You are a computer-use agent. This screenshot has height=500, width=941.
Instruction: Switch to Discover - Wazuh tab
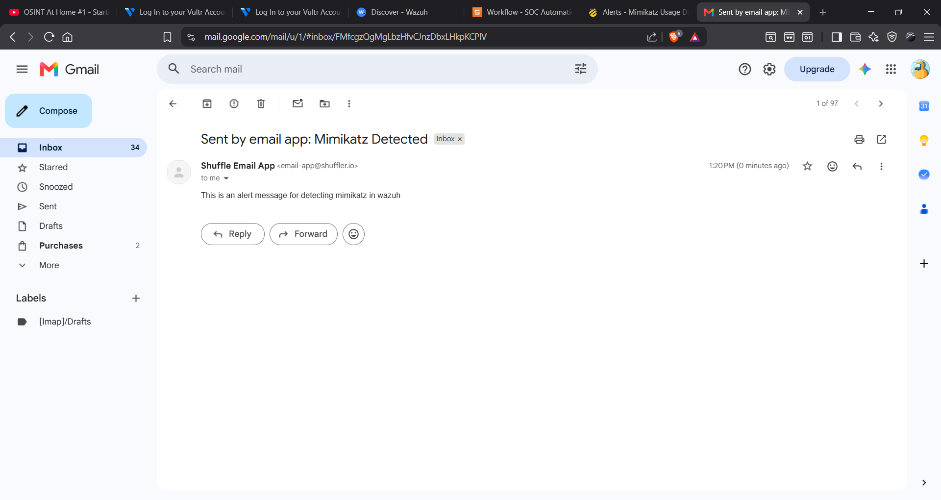406,12
